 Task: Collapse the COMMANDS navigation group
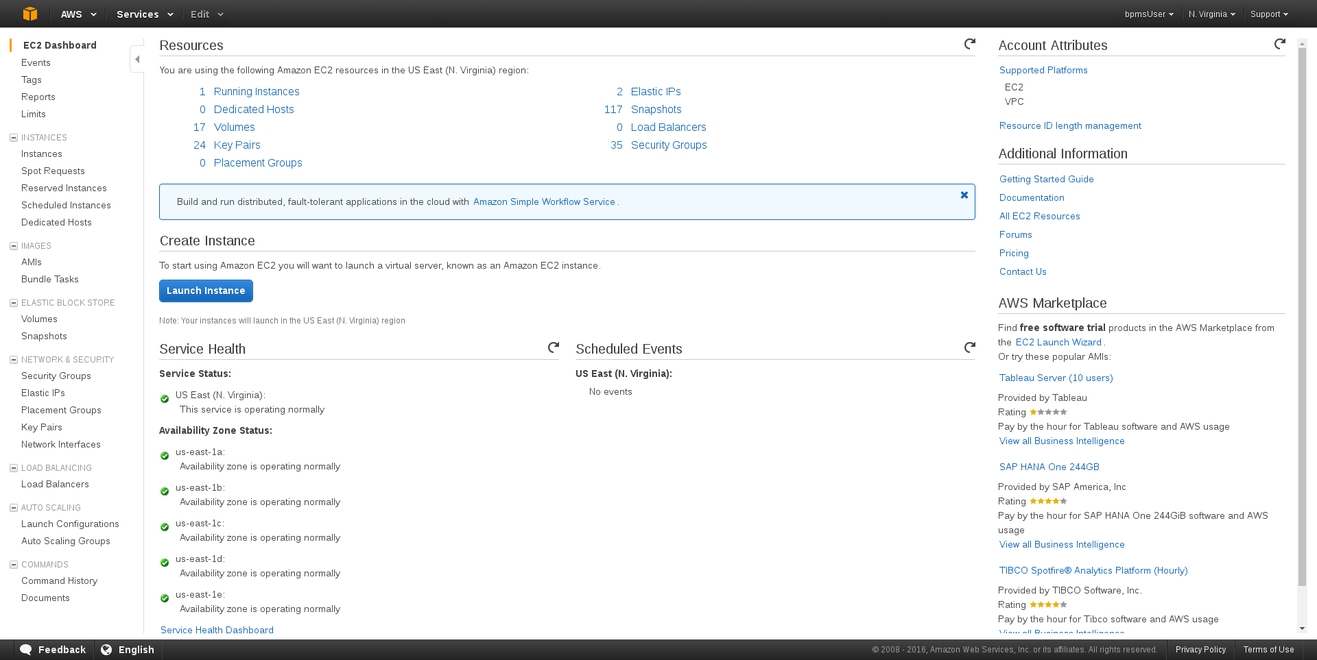point(14,565)
